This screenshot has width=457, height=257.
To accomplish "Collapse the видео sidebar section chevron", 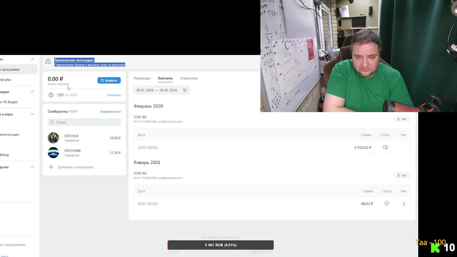I will (32, 92).
